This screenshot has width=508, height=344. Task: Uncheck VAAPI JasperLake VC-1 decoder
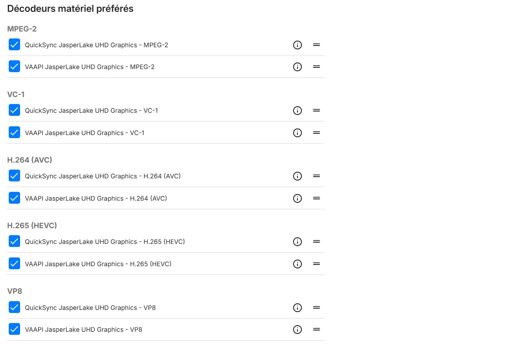coord(14,132)
